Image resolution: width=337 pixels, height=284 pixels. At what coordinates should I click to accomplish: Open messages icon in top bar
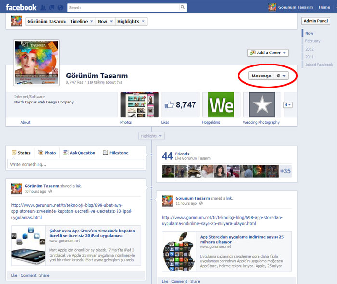click(52, 8)
